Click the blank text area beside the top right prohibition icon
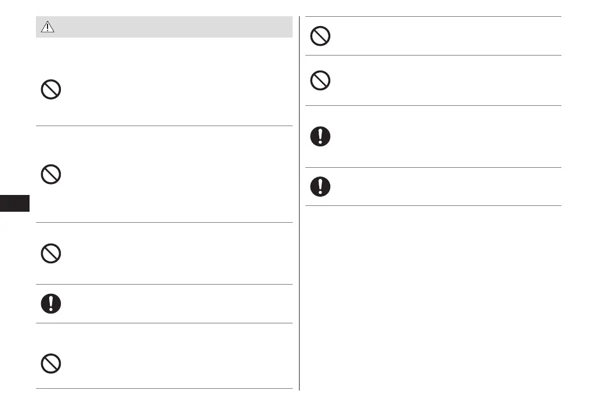The image size is (598, 420). 440,36
